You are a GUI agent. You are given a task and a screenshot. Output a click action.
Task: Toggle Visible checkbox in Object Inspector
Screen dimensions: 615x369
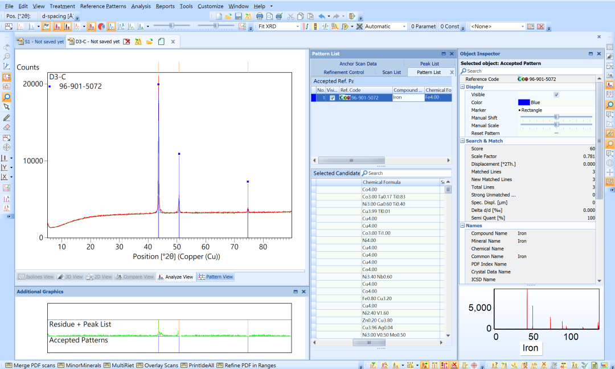point(556,95)
